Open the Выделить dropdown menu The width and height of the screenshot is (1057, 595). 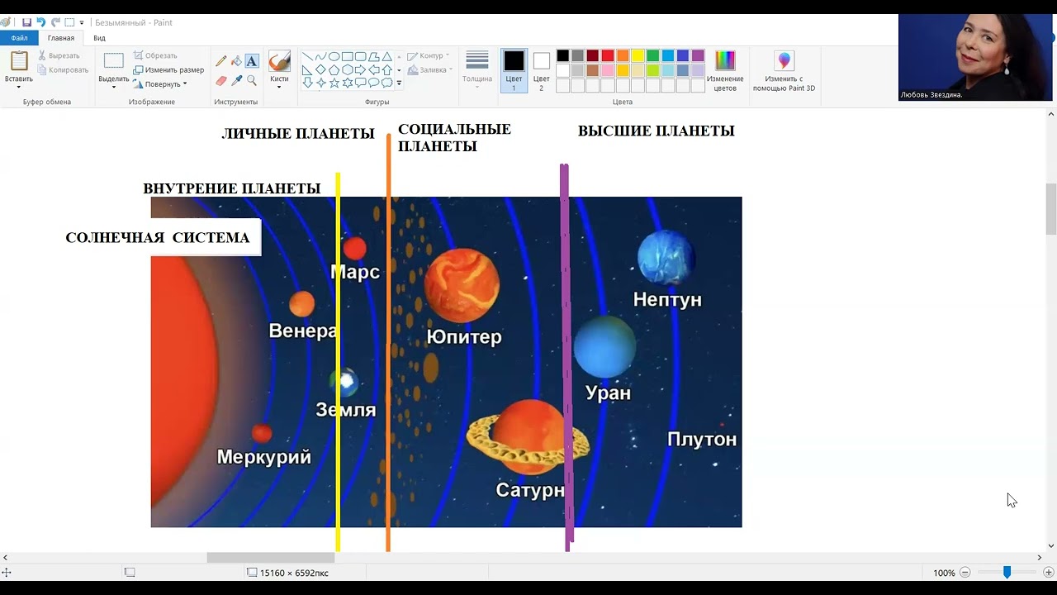(114, 85)
